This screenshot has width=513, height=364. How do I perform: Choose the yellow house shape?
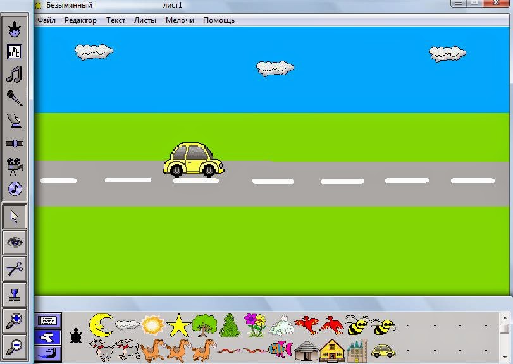click(331, 350)
